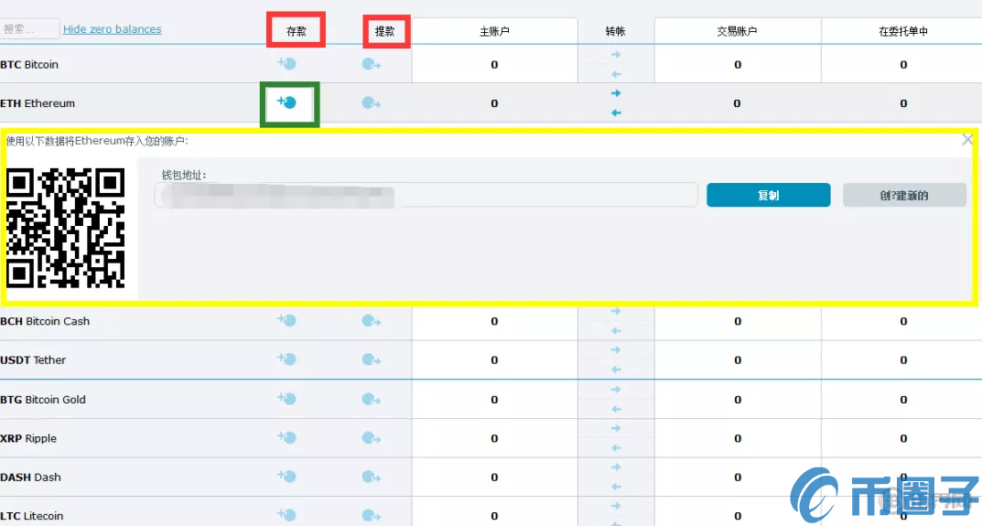Screen dimensions: 982x526
Task: Click the BTC Bitcoin deposit icon
Action: tap(287, 64)
